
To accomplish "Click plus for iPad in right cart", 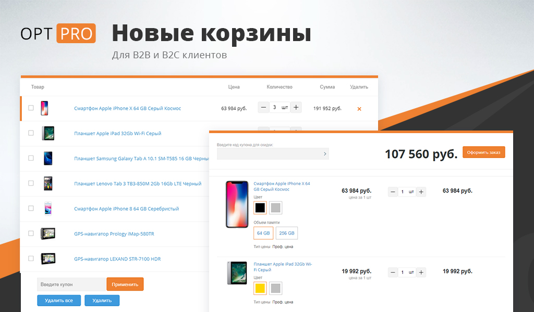I will coord(421,272).
